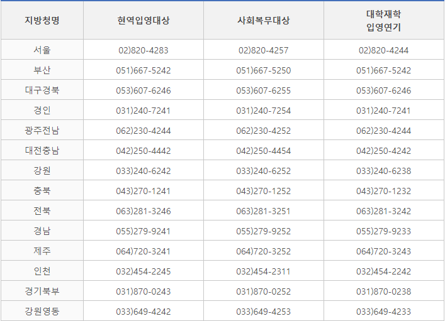Image resolution: width=445 pixels, height=321 pixels.
Task: Click phone number 055)279-9241
Action: coord(144,231)
